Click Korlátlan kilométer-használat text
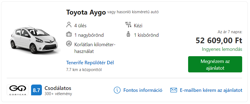This screenshot has width=250, height=104. point(95,48)
